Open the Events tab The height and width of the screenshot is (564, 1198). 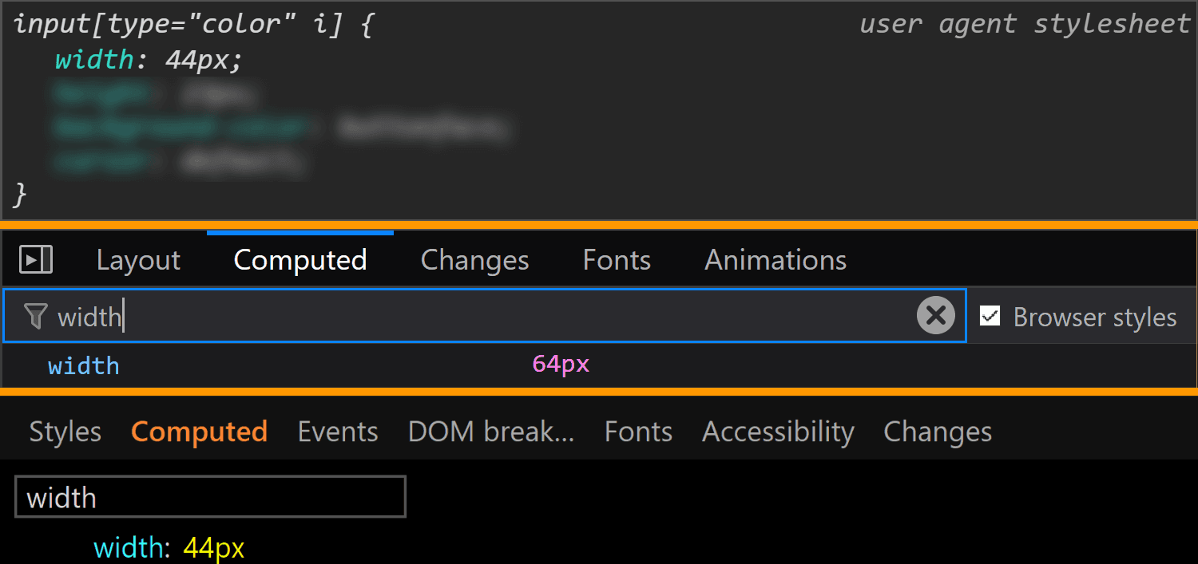coord(338,432)
